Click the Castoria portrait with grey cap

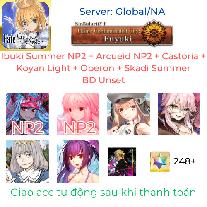click(x=128, y=114)
